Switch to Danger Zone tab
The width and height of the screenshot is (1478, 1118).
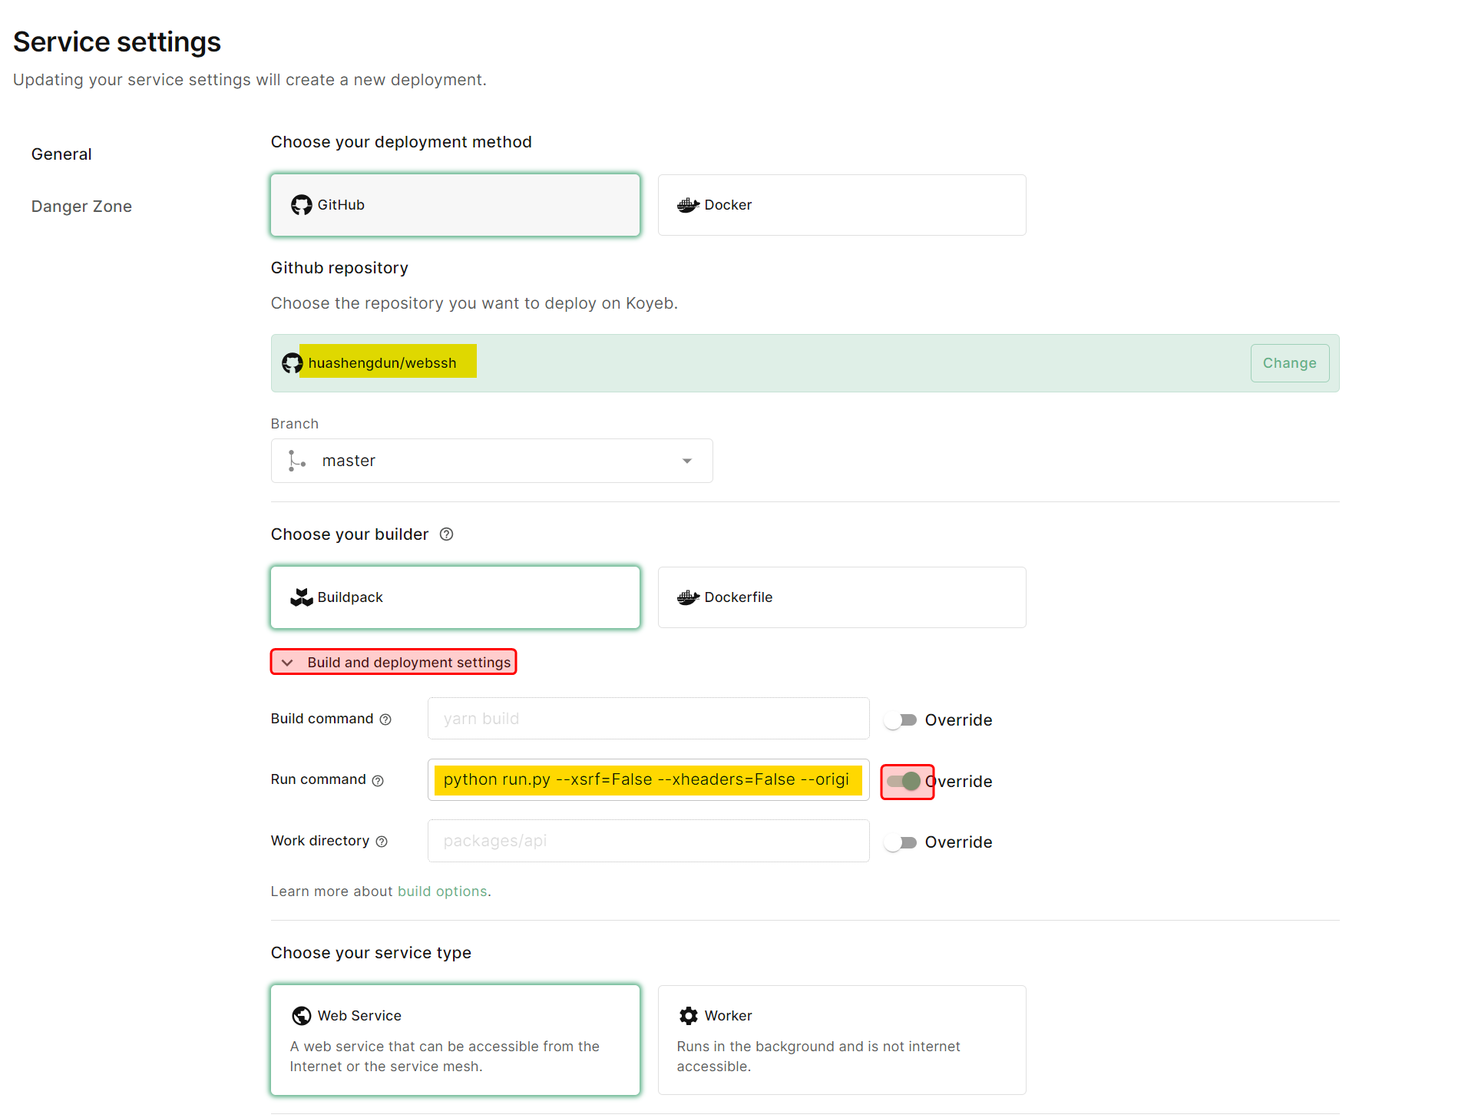tap(81, 207)
